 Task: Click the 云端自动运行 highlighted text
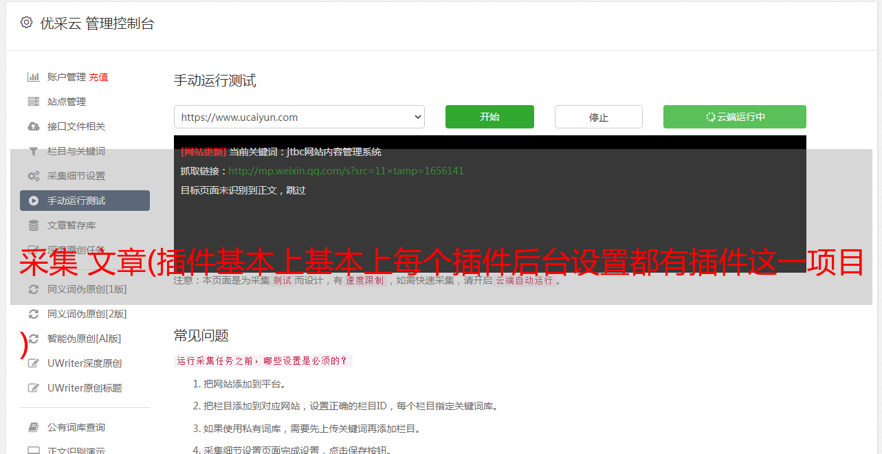pos(524,280)
